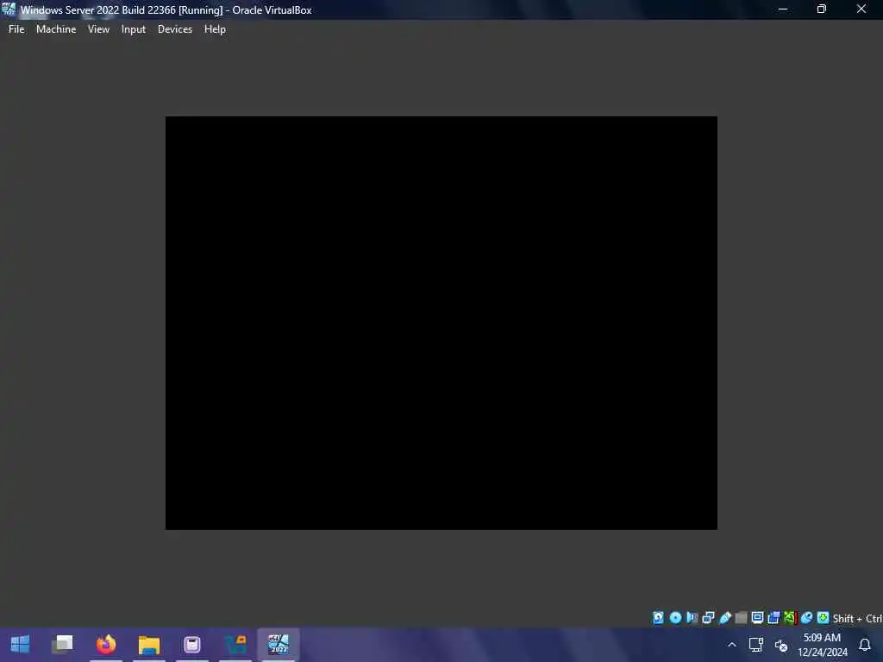
Task: Open the notification center bell icon
Action: tap(865, 645)
